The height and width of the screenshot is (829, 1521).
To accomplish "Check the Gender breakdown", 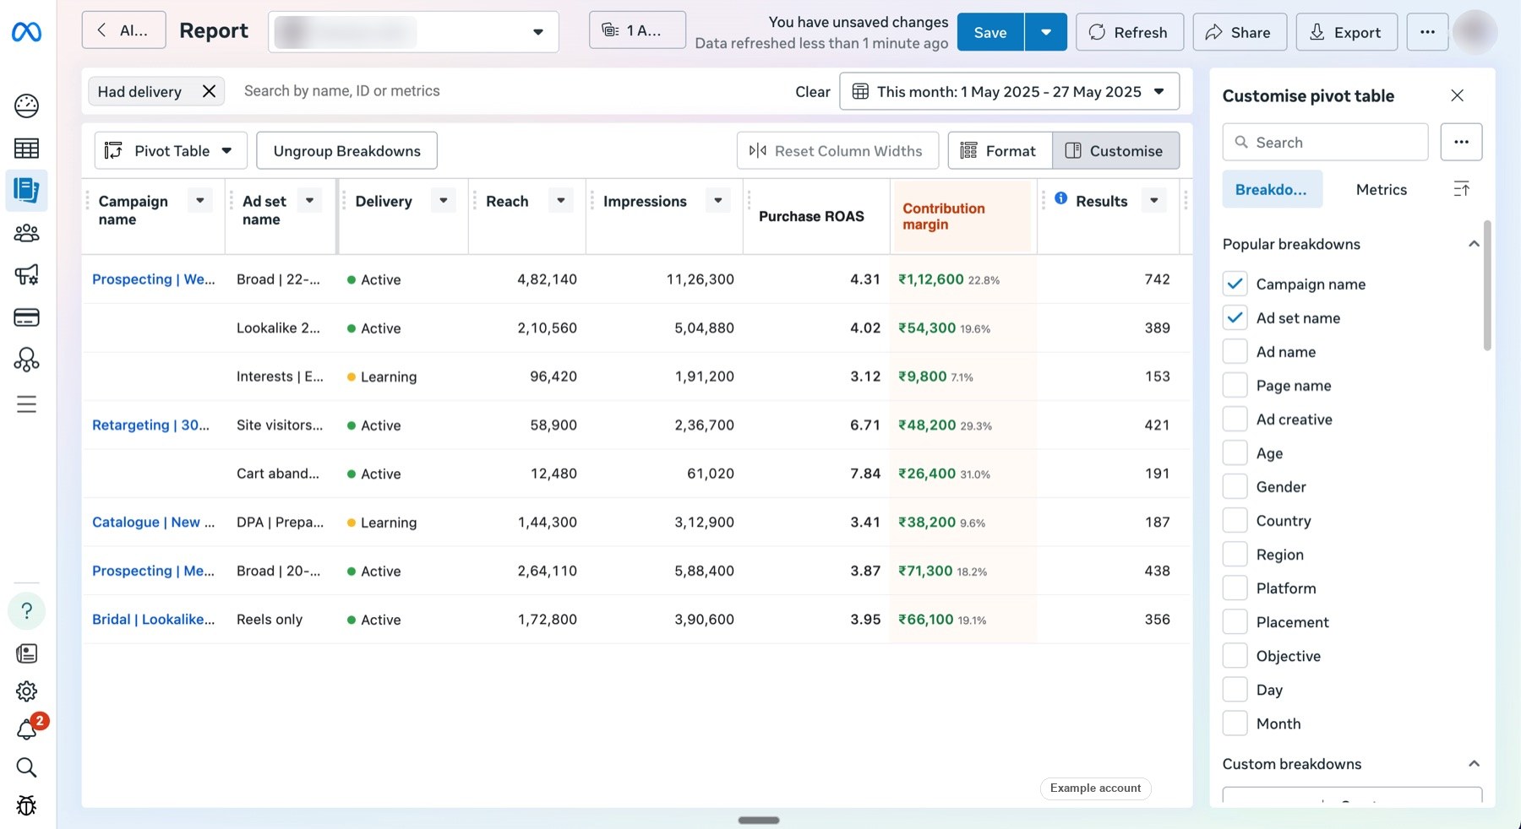I will click(1235, 486).
